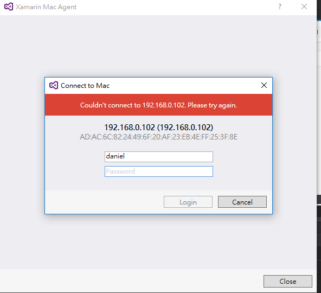
Task: Click the parenthesized (192.168.0.102) address
Action: pos(185,128)
